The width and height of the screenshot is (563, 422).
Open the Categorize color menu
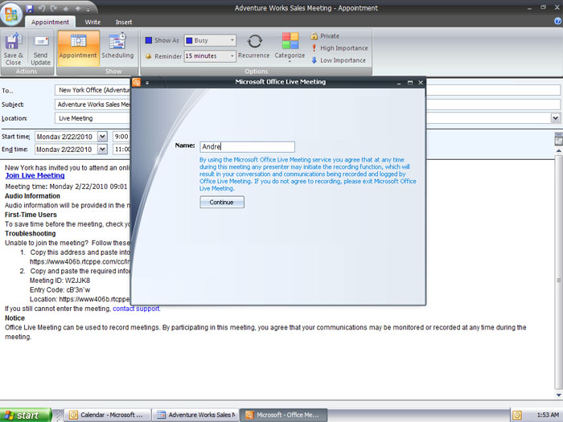click(x=290, y=47)
